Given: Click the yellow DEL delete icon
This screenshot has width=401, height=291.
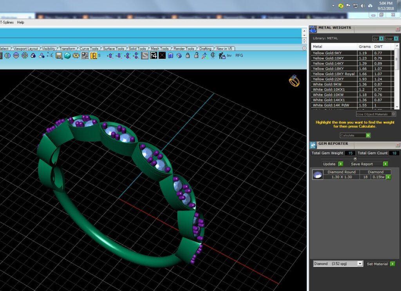Looking at the screenshot, I should [94, 56].
